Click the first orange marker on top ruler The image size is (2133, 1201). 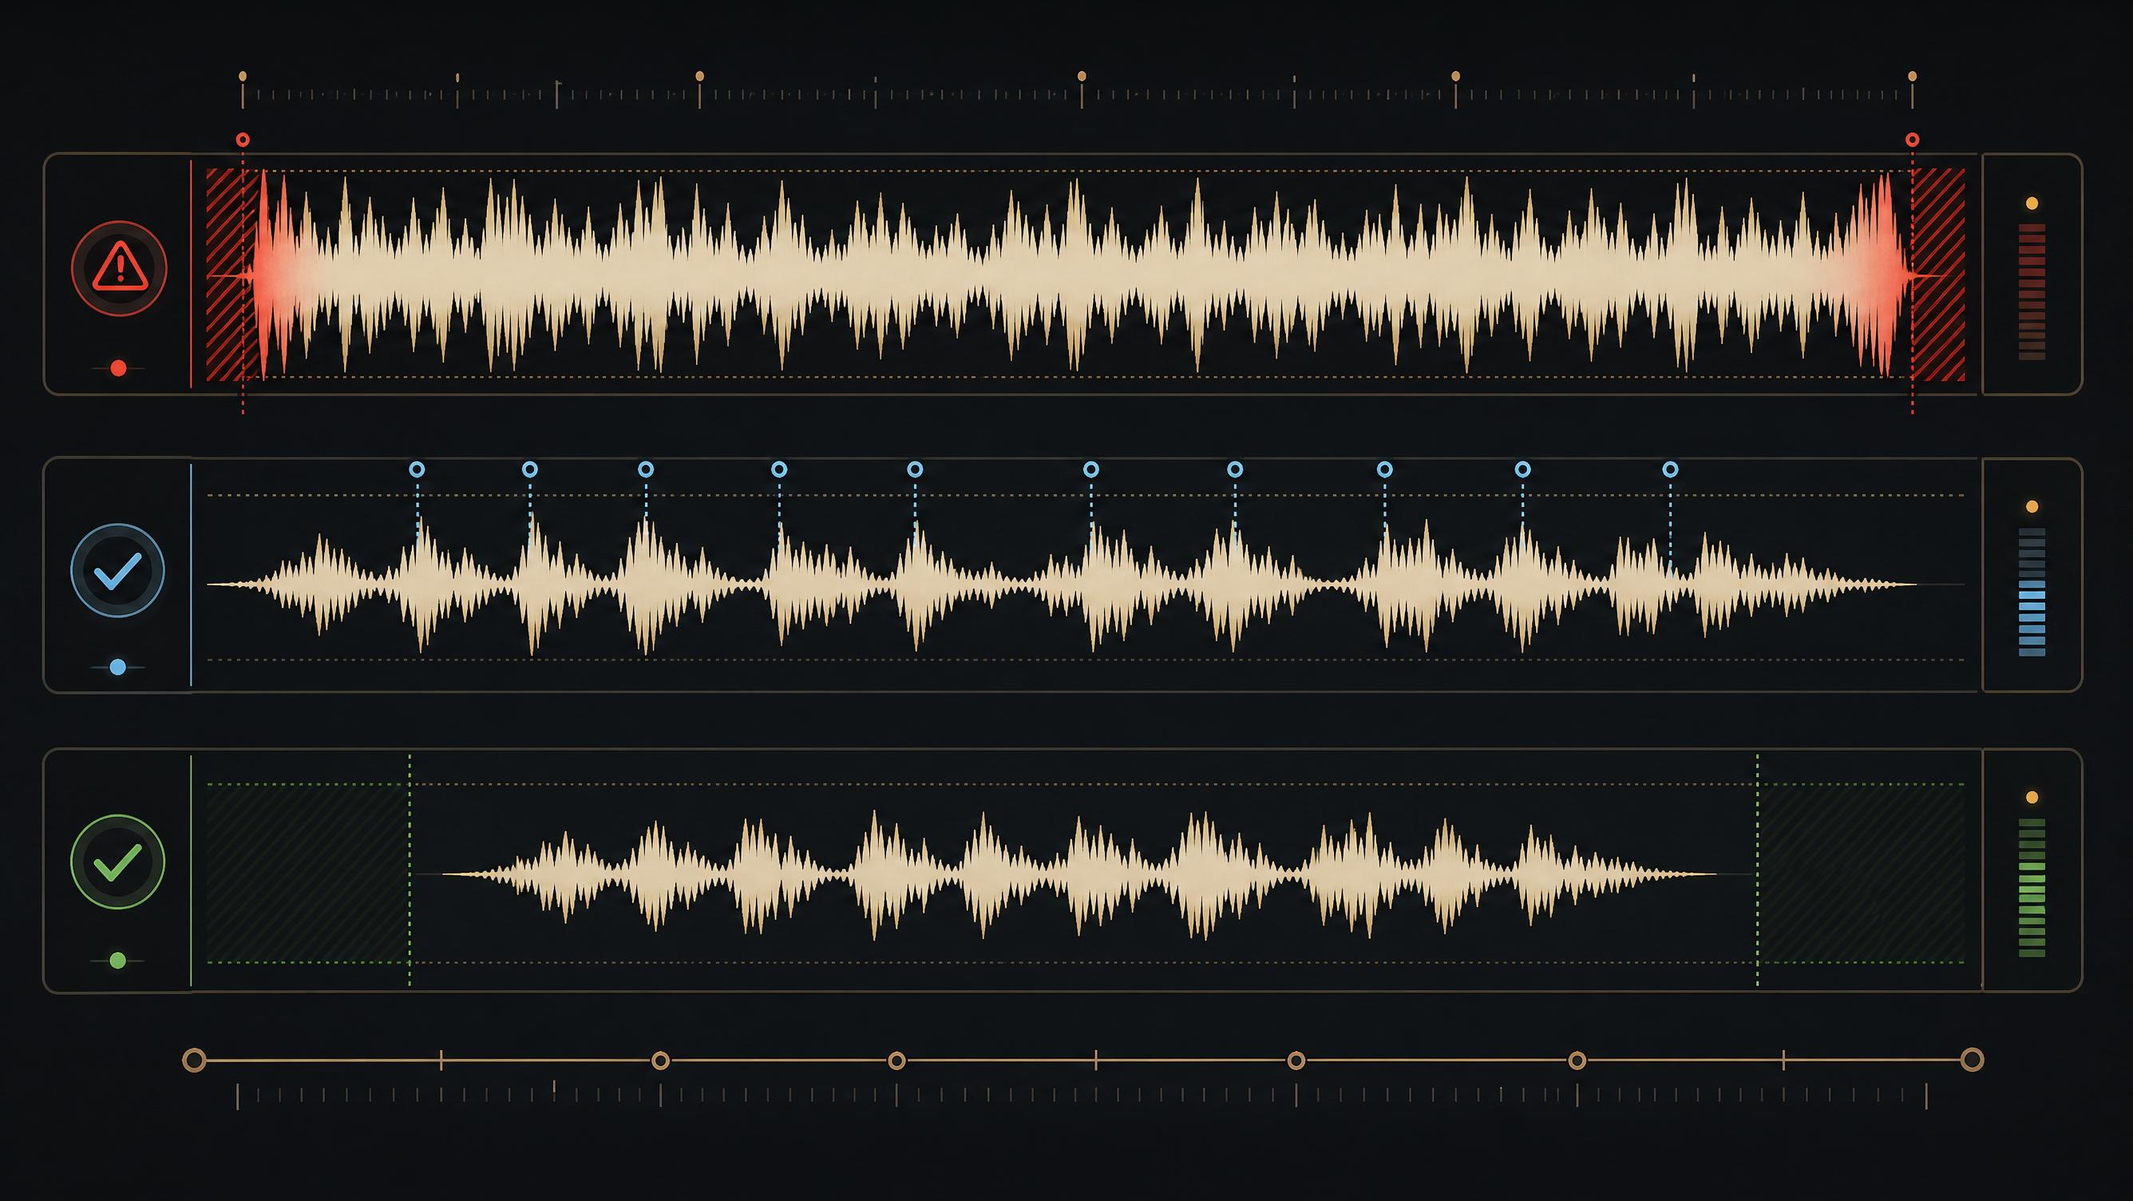pyautogui.click(x=243, y=76)
